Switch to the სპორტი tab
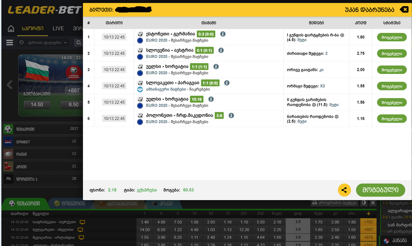The image size is (412, 246). tap(33, 29)
